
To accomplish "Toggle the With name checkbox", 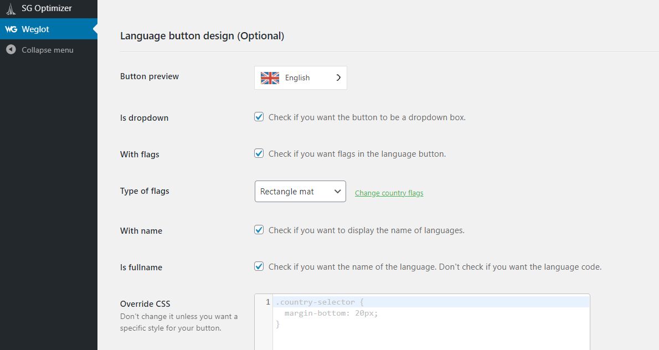I will (259, 229).
